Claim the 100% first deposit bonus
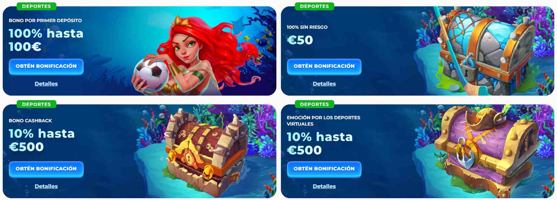The height and width of the screenshot is (200, 557). click(46, 66)
